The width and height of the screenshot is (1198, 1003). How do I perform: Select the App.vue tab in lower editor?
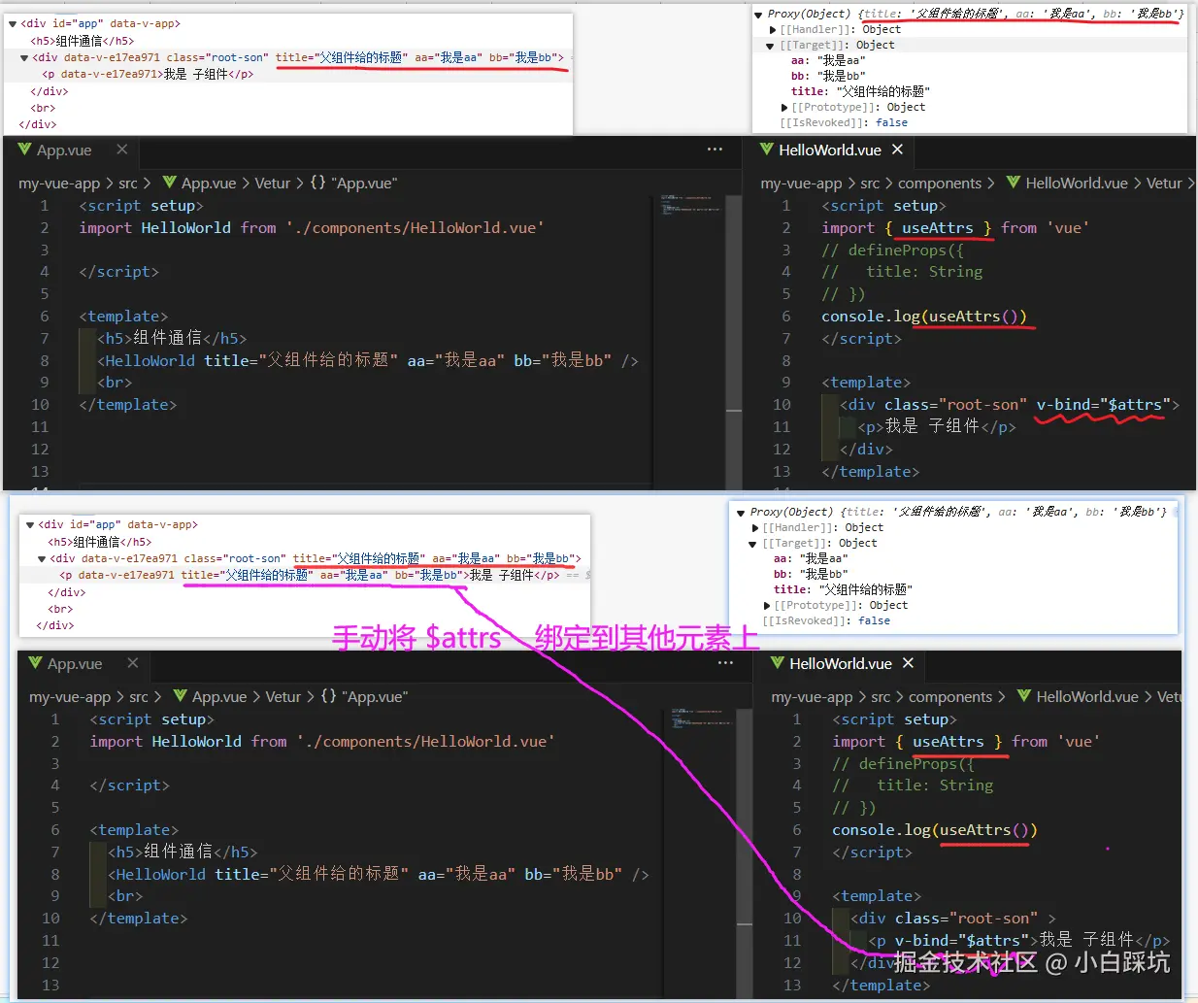(x=83, y=664)
